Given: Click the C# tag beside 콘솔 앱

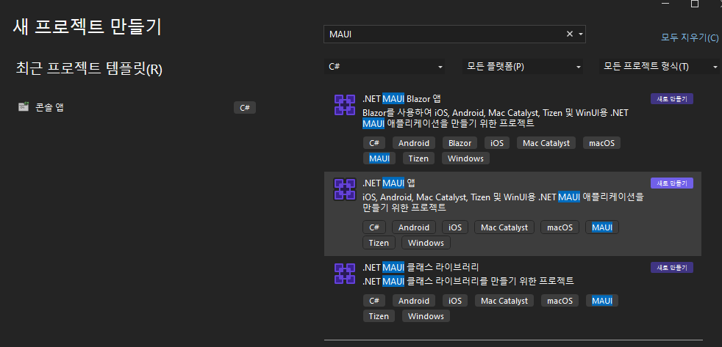Looking at the screenshot, I should pyautogui.click(x=245, y=108).
